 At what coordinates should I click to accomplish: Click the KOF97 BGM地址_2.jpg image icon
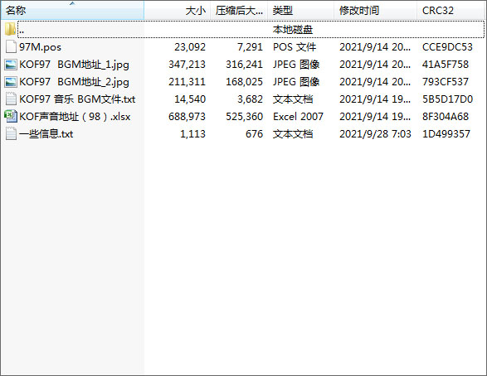[11, 82]
